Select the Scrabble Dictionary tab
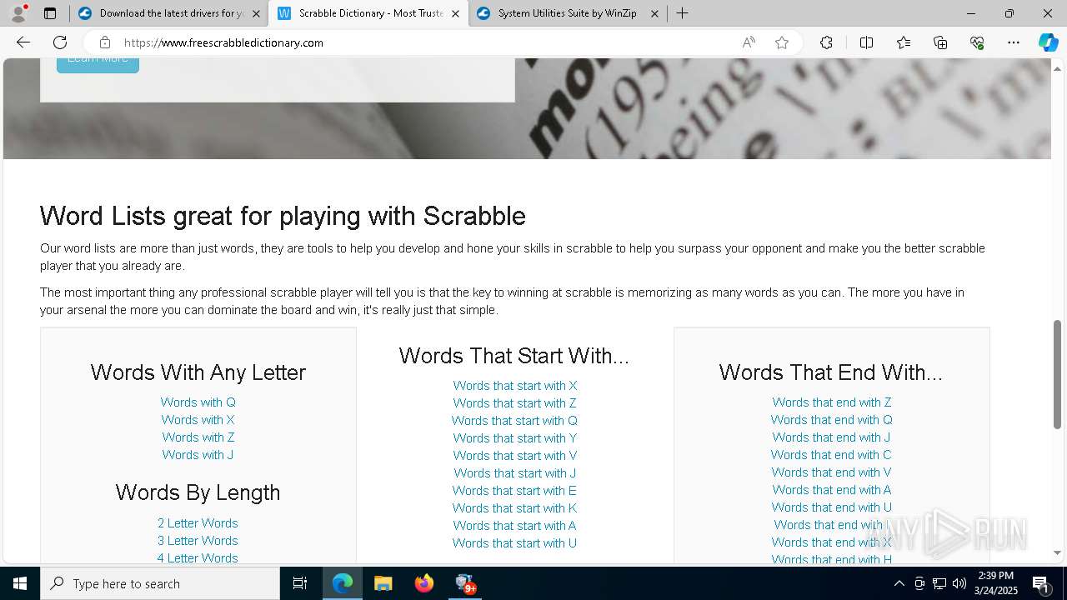Screen dimensions: 1067x600 pyautogui.click(x=368, y=13)
